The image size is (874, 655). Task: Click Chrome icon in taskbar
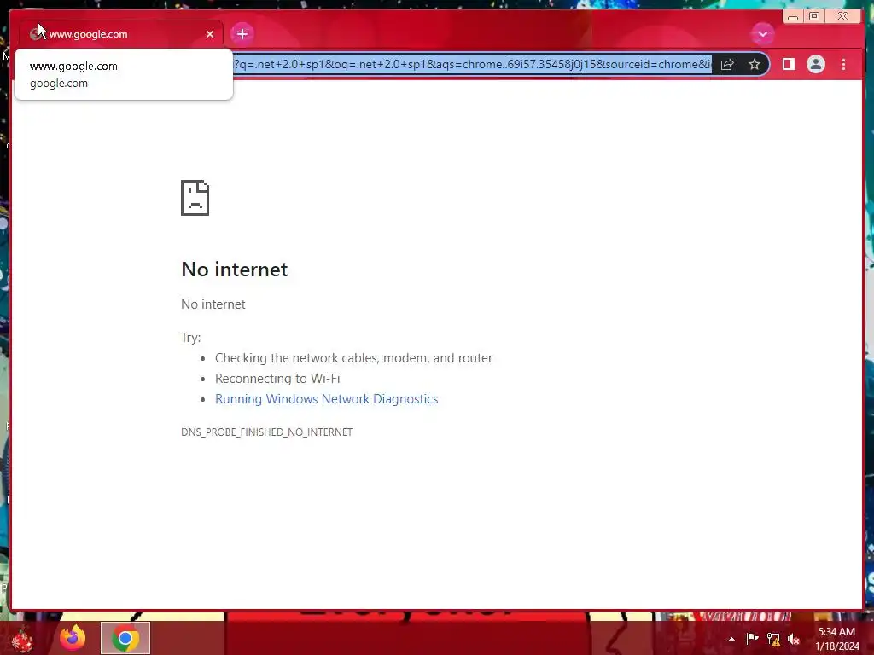[125, 638]
